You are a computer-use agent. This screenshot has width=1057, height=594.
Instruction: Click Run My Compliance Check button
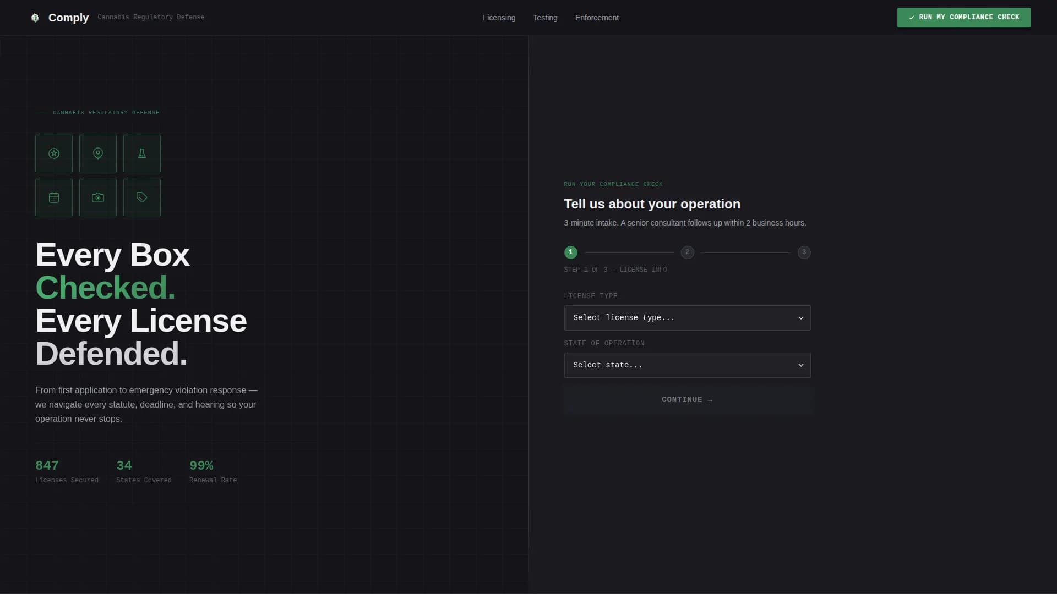pyautogui.click(x=963, y=18)
